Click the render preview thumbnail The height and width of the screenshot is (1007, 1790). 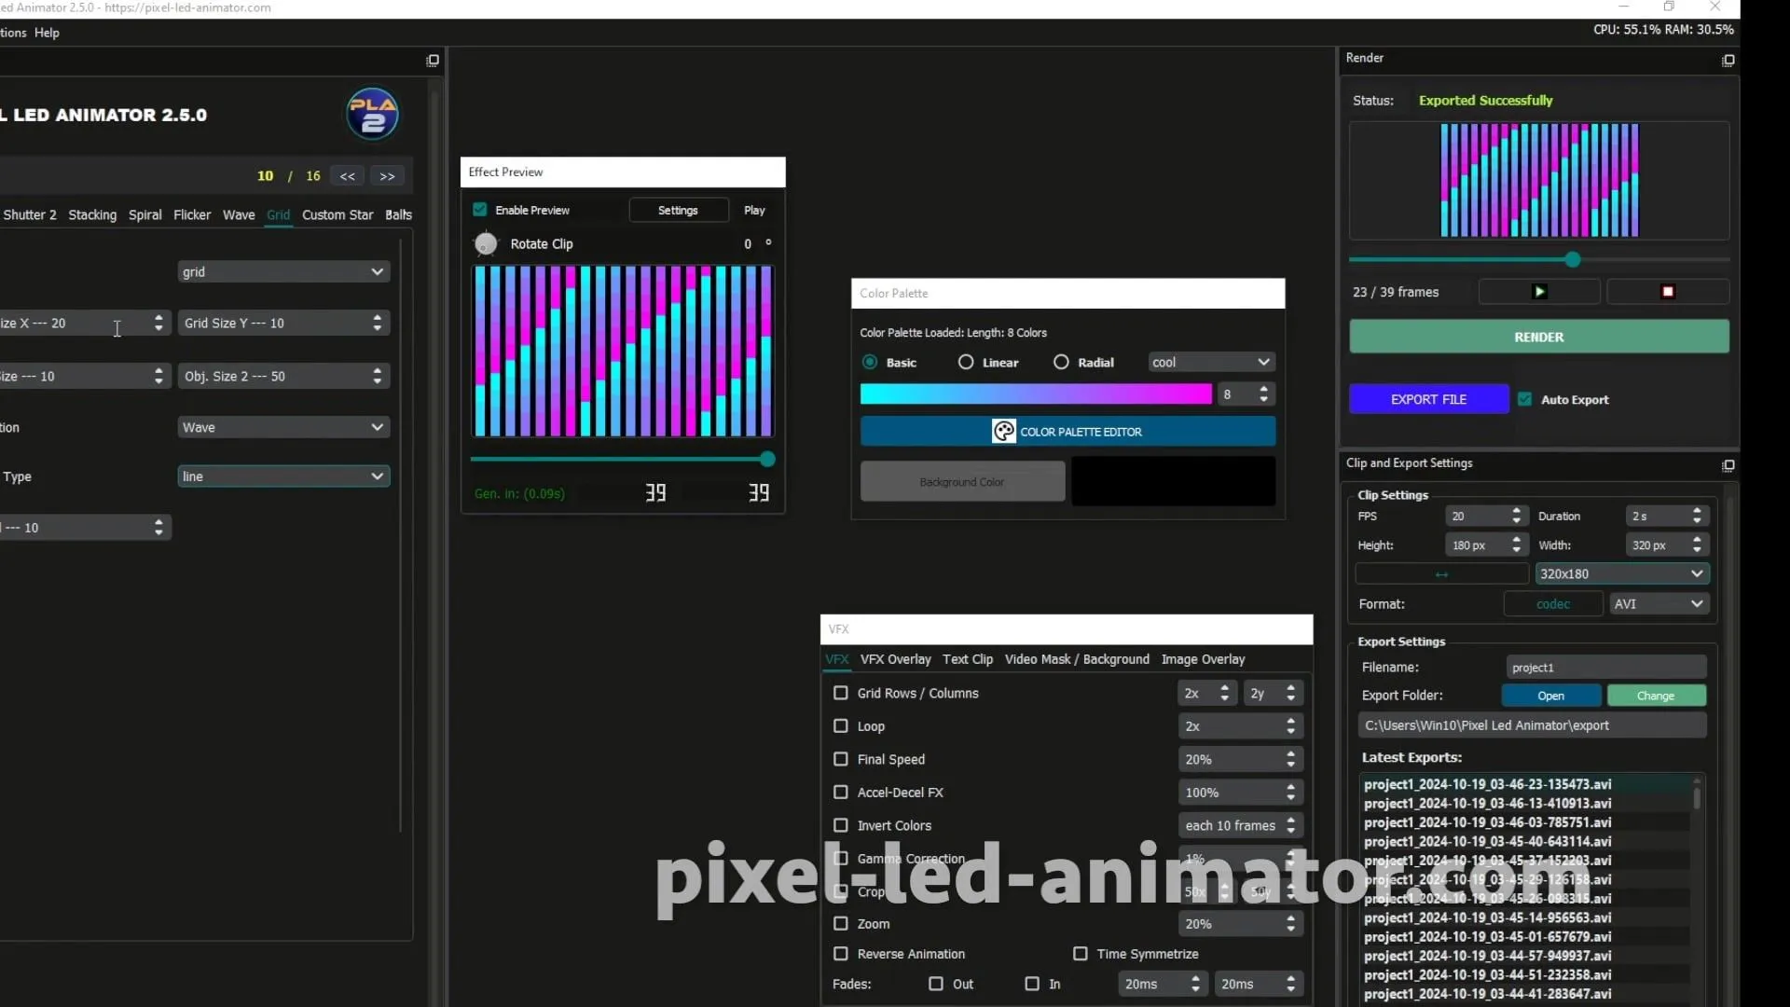tap(1539, 181)
